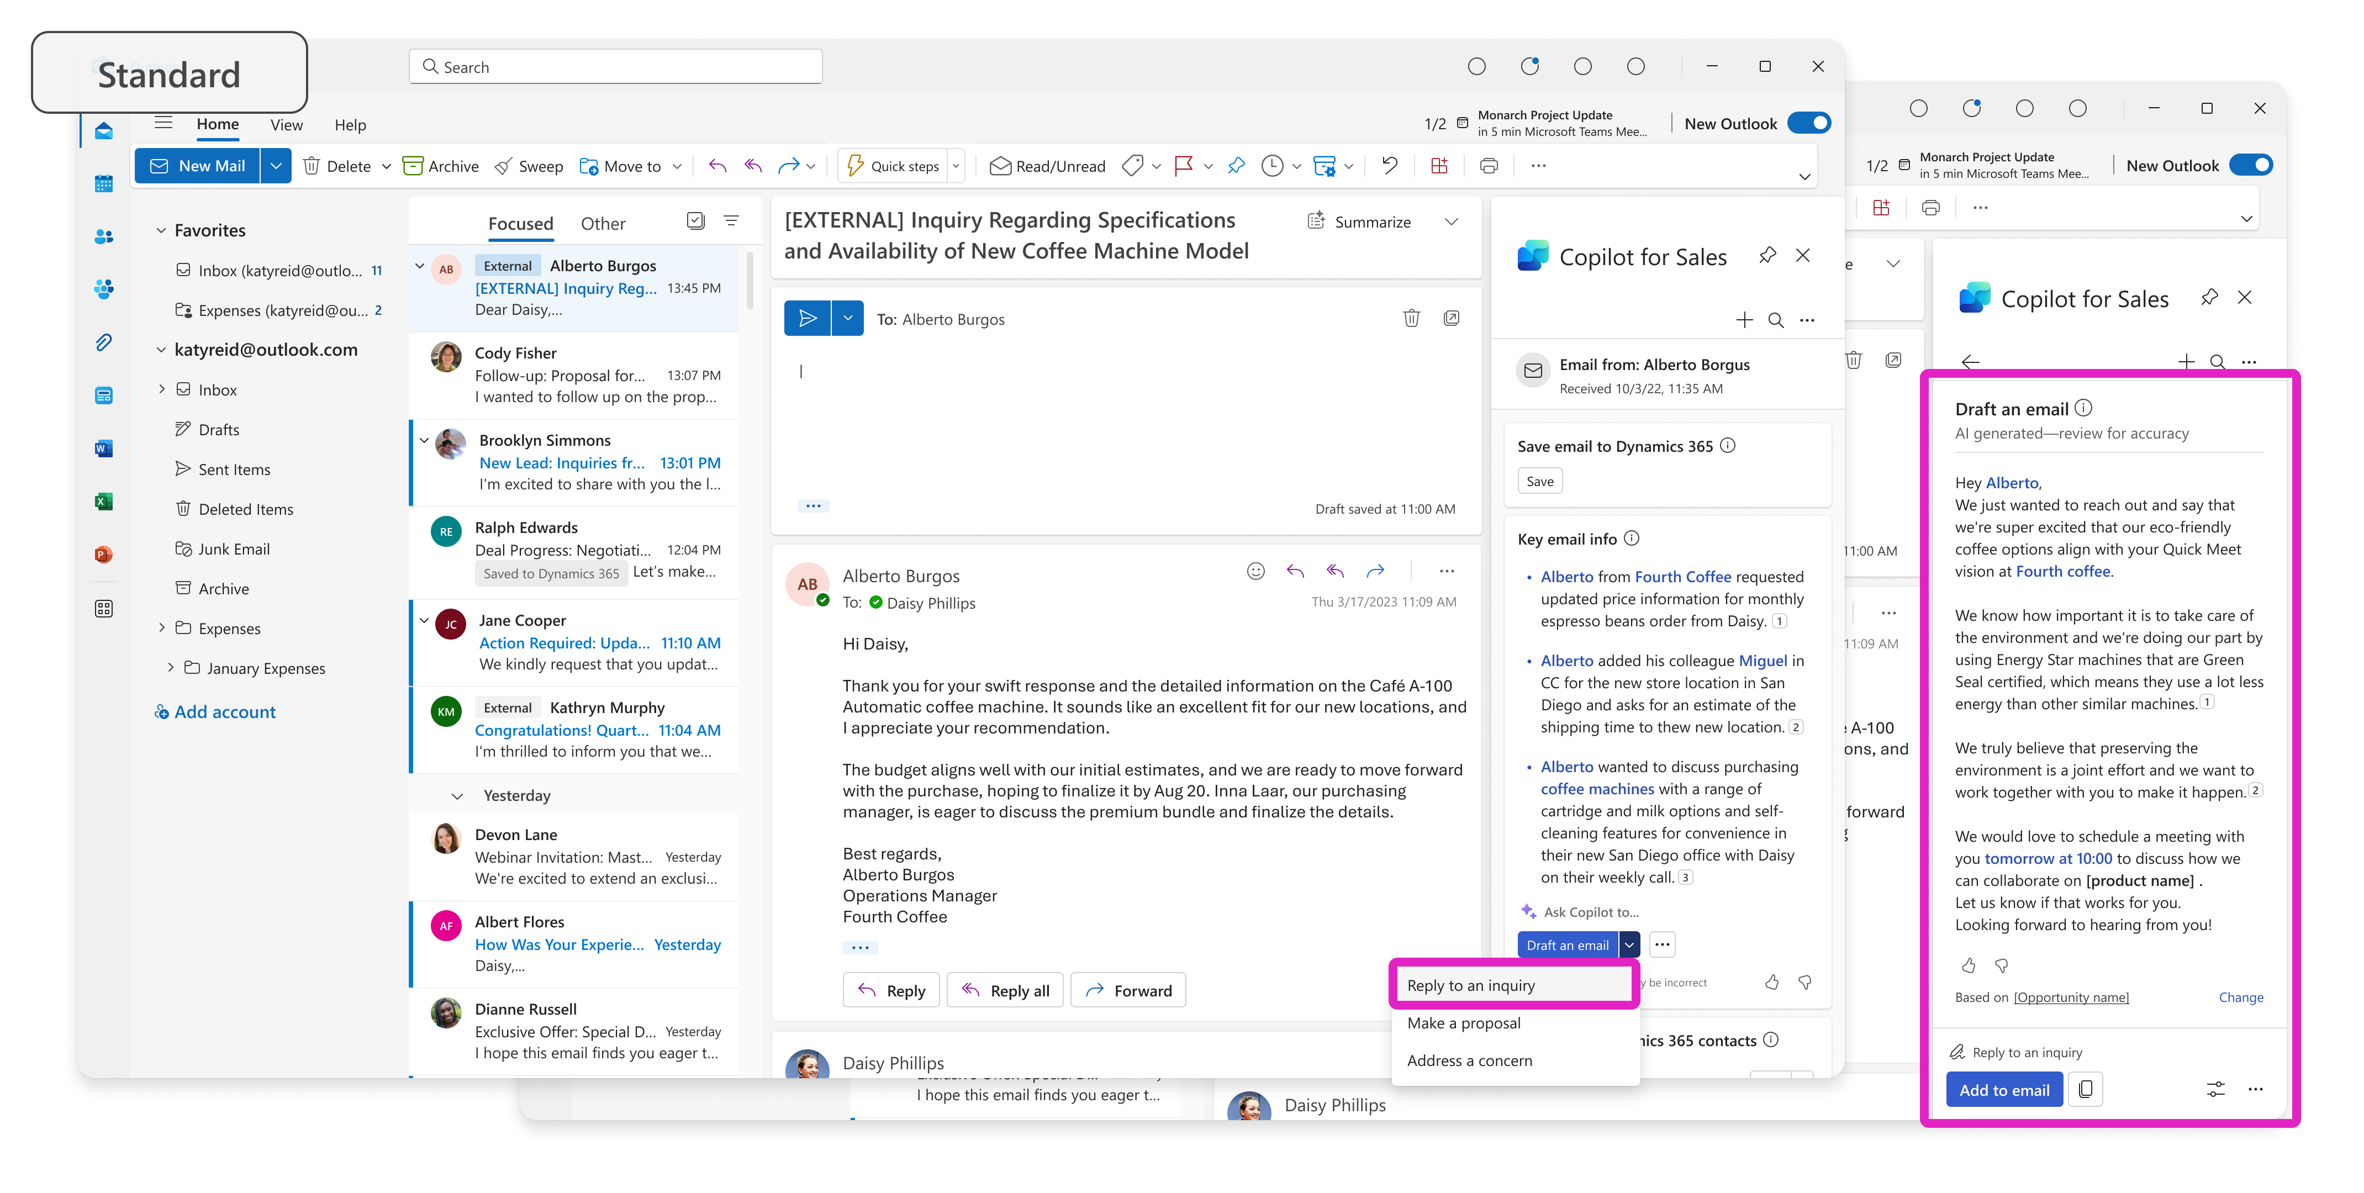Click the Archive icon in ribbon
The width and height of the screenshot is (2364, 1193).
[x=442, y=165]
